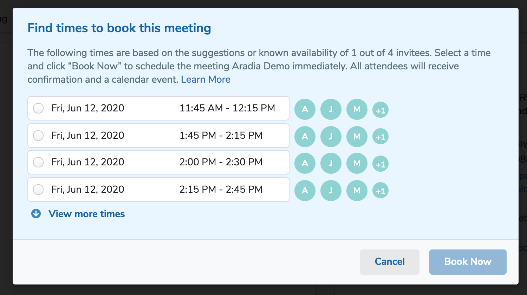Click the +1 badge on the 2:15 PM row
Image resolution: width=527 pixels, height=295 pixels.
380,191
